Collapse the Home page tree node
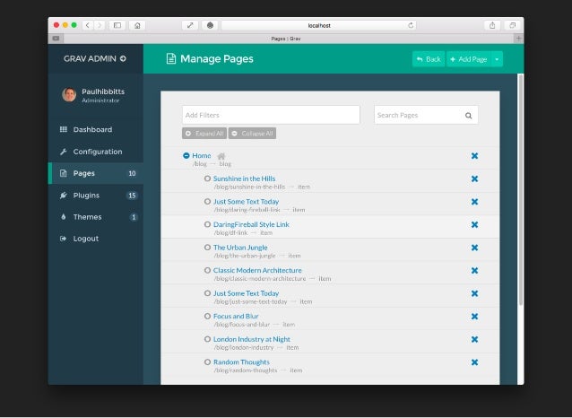This screenshot has height=418, width=572. coord(186,155)
